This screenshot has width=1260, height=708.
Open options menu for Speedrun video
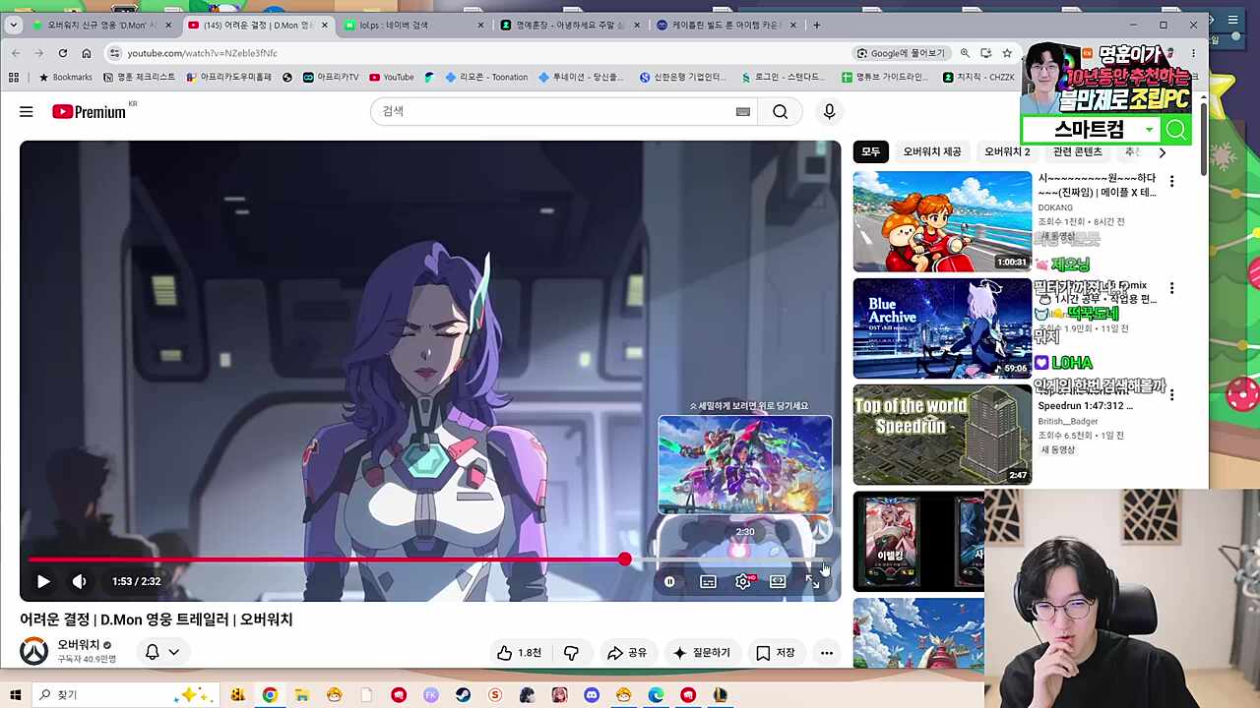1171,394
